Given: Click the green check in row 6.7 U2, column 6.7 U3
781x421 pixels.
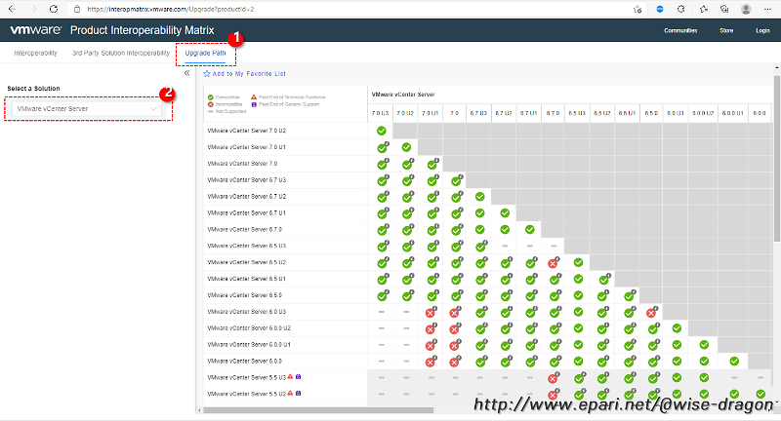Looking at the screenshot, I should pyautogui.click(x=479, y=196).
